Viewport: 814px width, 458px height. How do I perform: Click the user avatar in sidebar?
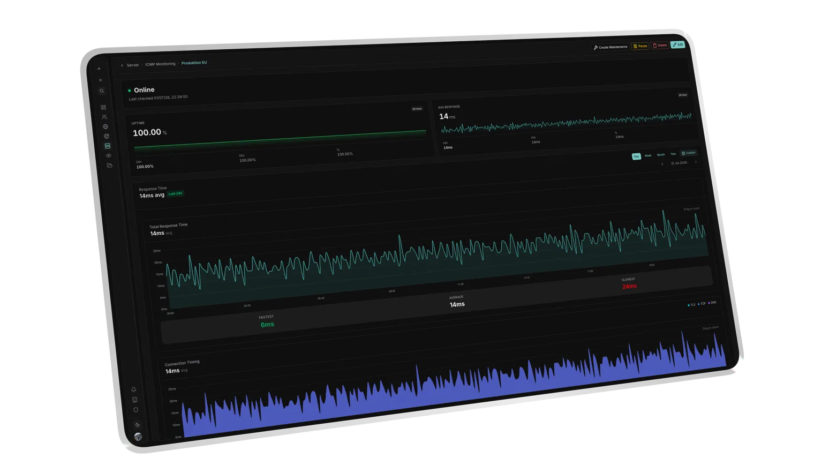click(x=138, y=437)
